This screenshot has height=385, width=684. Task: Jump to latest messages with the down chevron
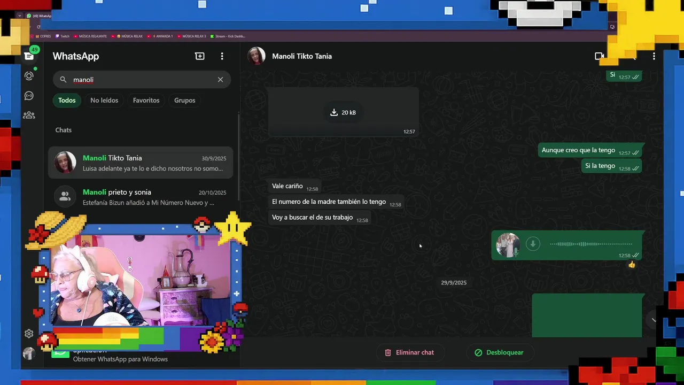coord(653,320)
